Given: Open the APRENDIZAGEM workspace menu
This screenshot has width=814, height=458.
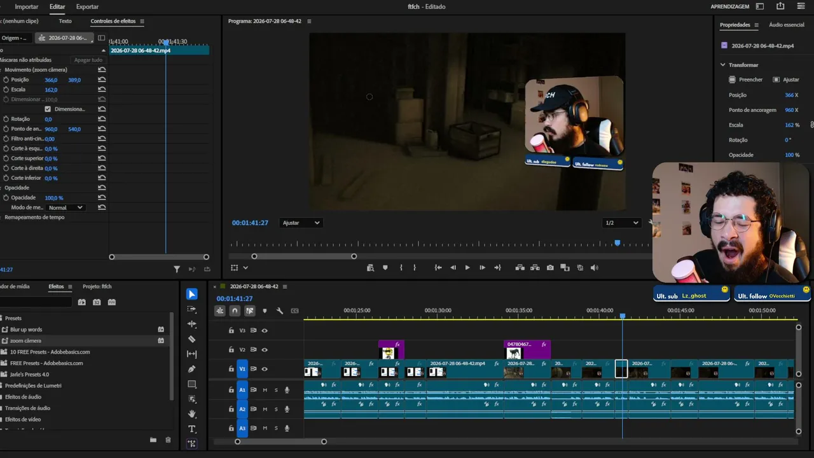Looking at the screenshot, I should coord(730,6).
